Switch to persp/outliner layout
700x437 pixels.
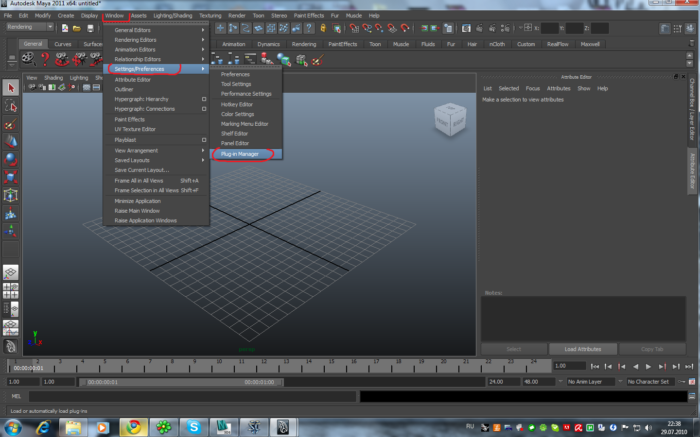[x=11, y=308]
